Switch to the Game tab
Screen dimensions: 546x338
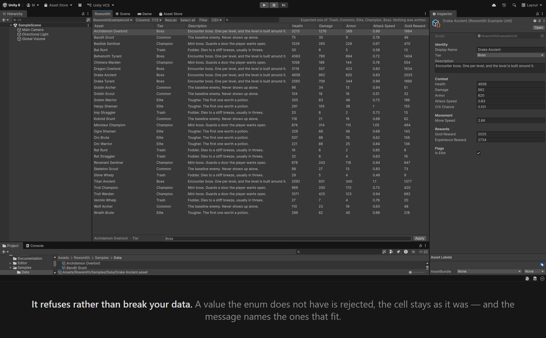point(145,14)
